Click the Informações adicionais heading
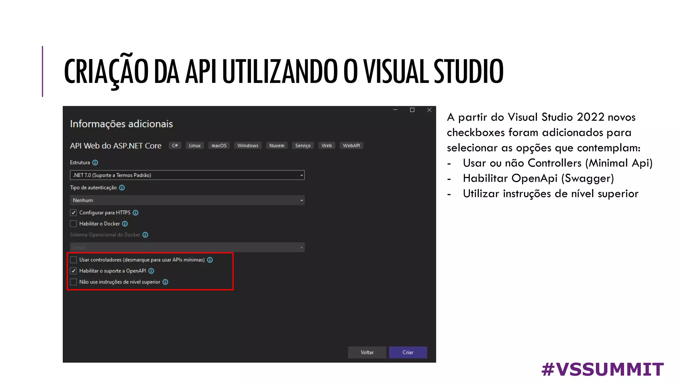680x382 pixels. point(121,124)
